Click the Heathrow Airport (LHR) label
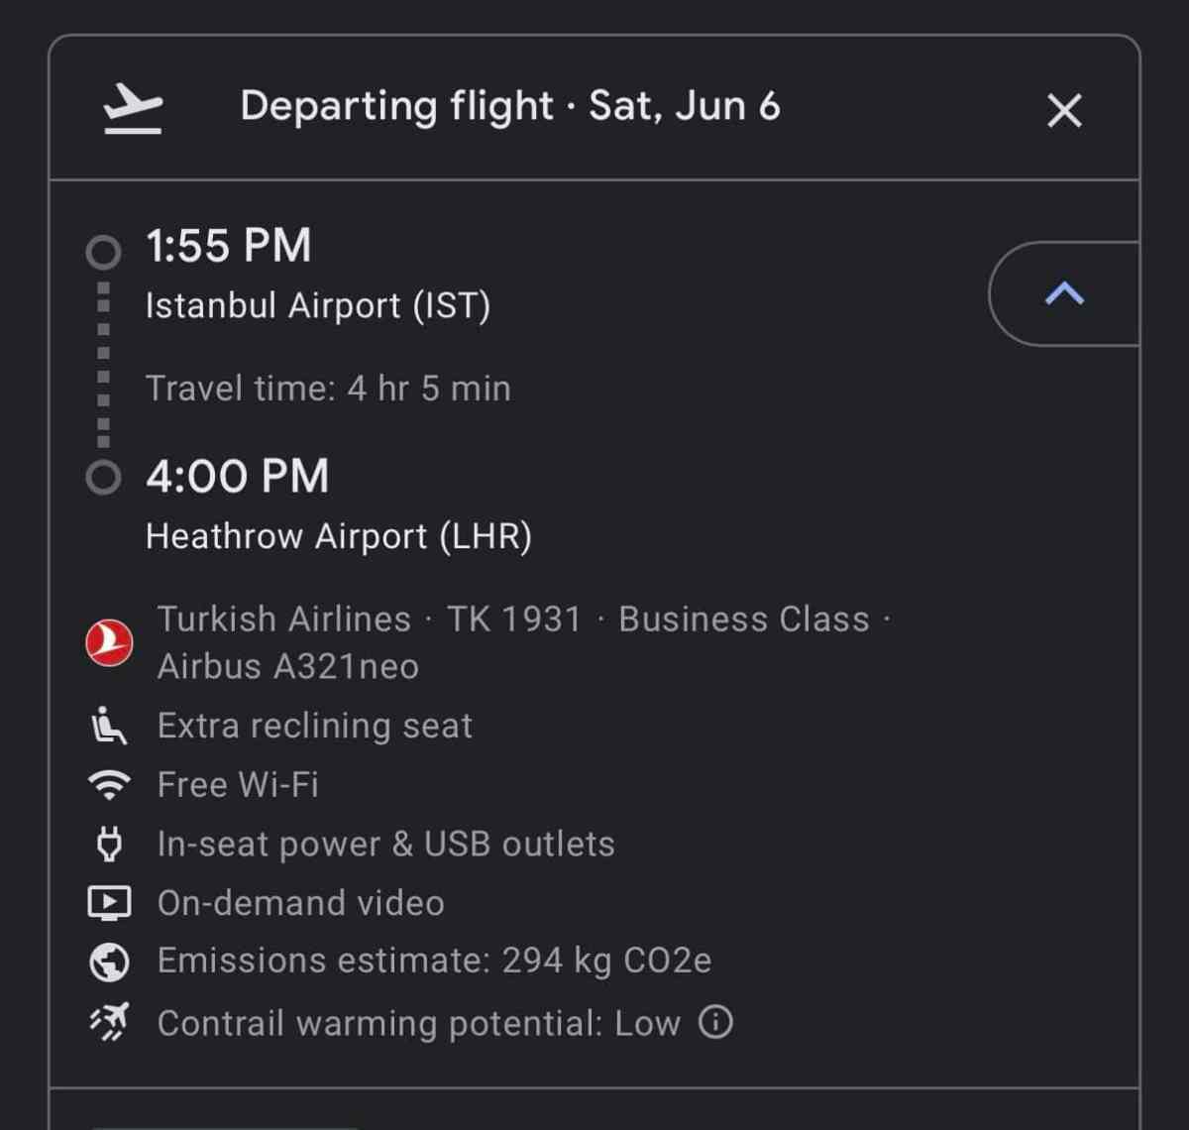Viewport: 1189px width, 1130px height. coord(339,536)
